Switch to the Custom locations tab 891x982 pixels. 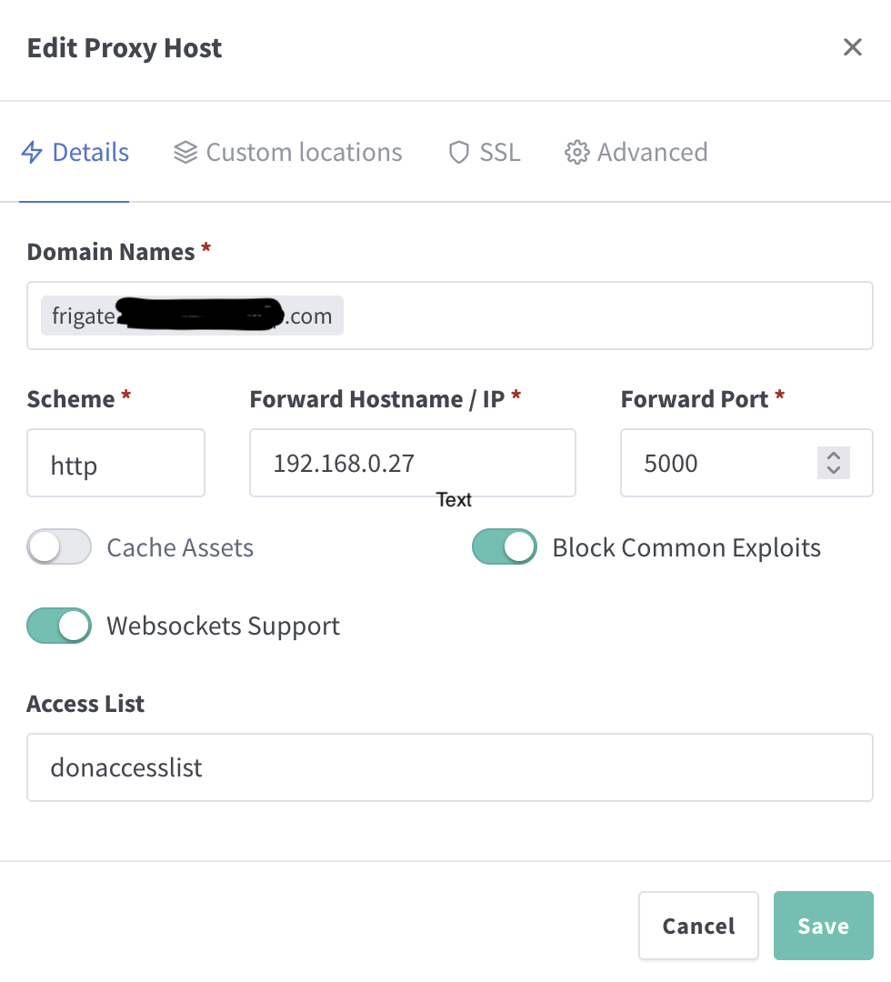288,152
